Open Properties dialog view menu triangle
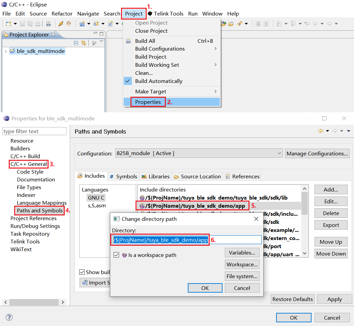Image resolution: width=354 pixels, height=326 pixels. pos(349,131)
